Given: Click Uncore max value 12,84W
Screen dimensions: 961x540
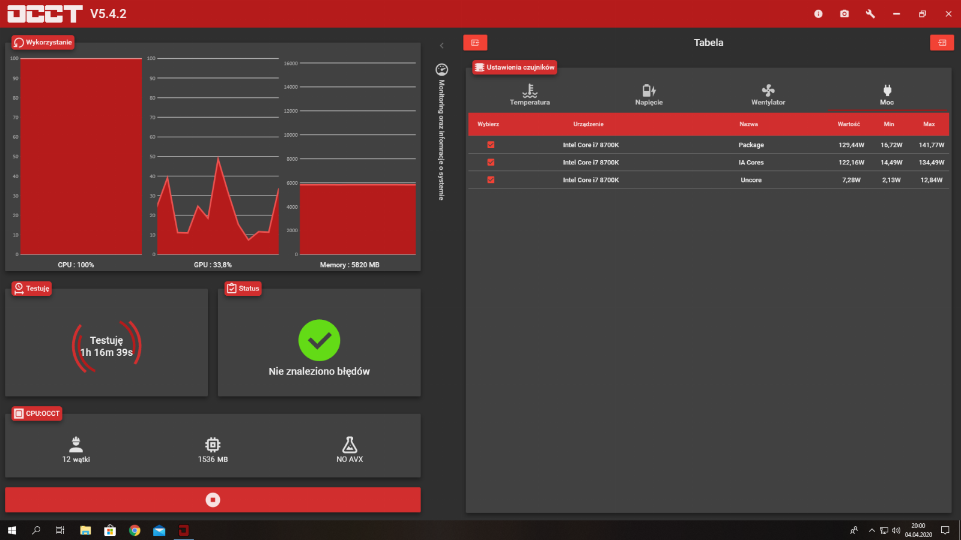Looking at the screenshot, I should pos(932,179).
